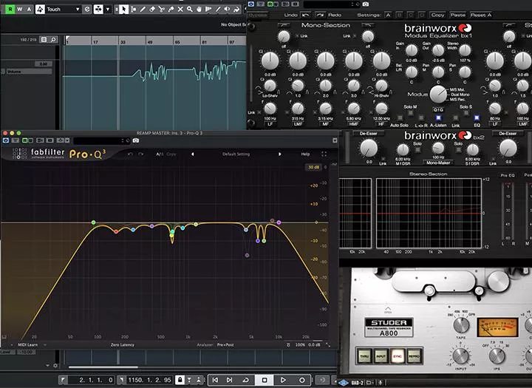Toggle Suspend automation A button
The image size is (532, 388).
(29, 9)
